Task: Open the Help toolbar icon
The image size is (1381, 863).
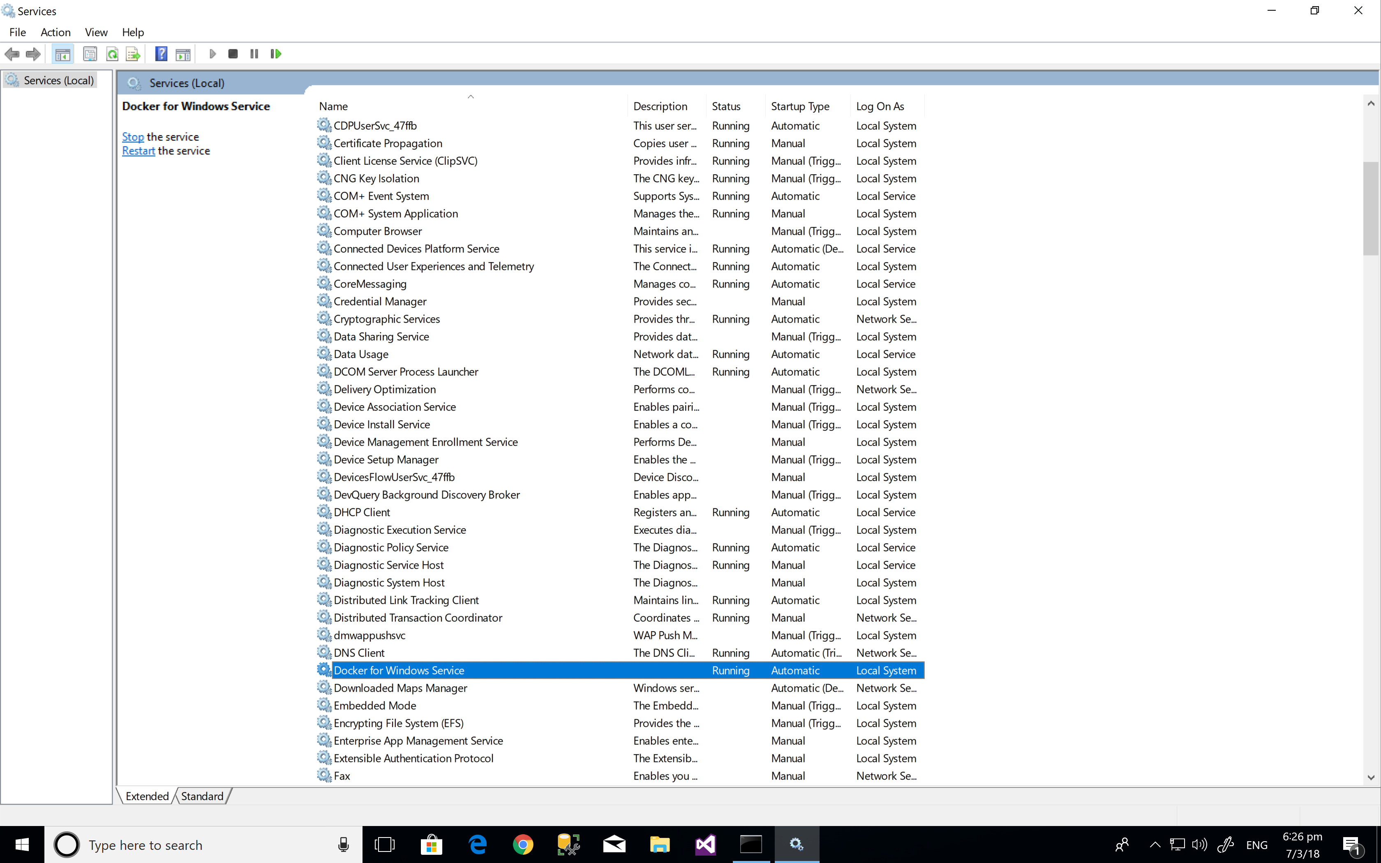Action: tap(162, 54)
